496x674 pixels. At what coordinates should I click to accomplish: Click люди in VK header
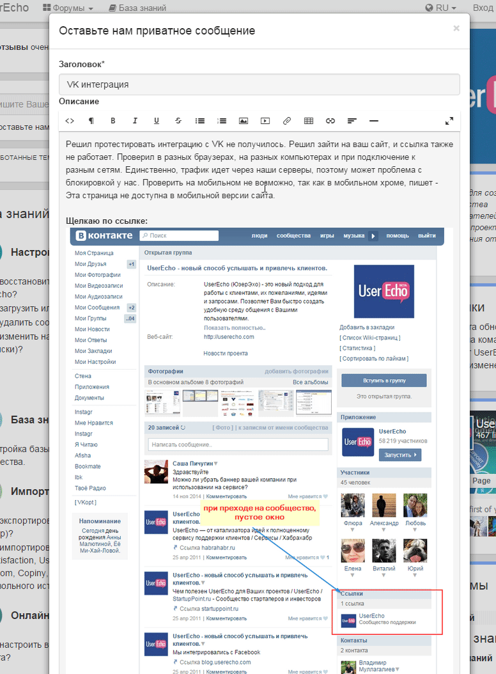click(x=260, y=235)
